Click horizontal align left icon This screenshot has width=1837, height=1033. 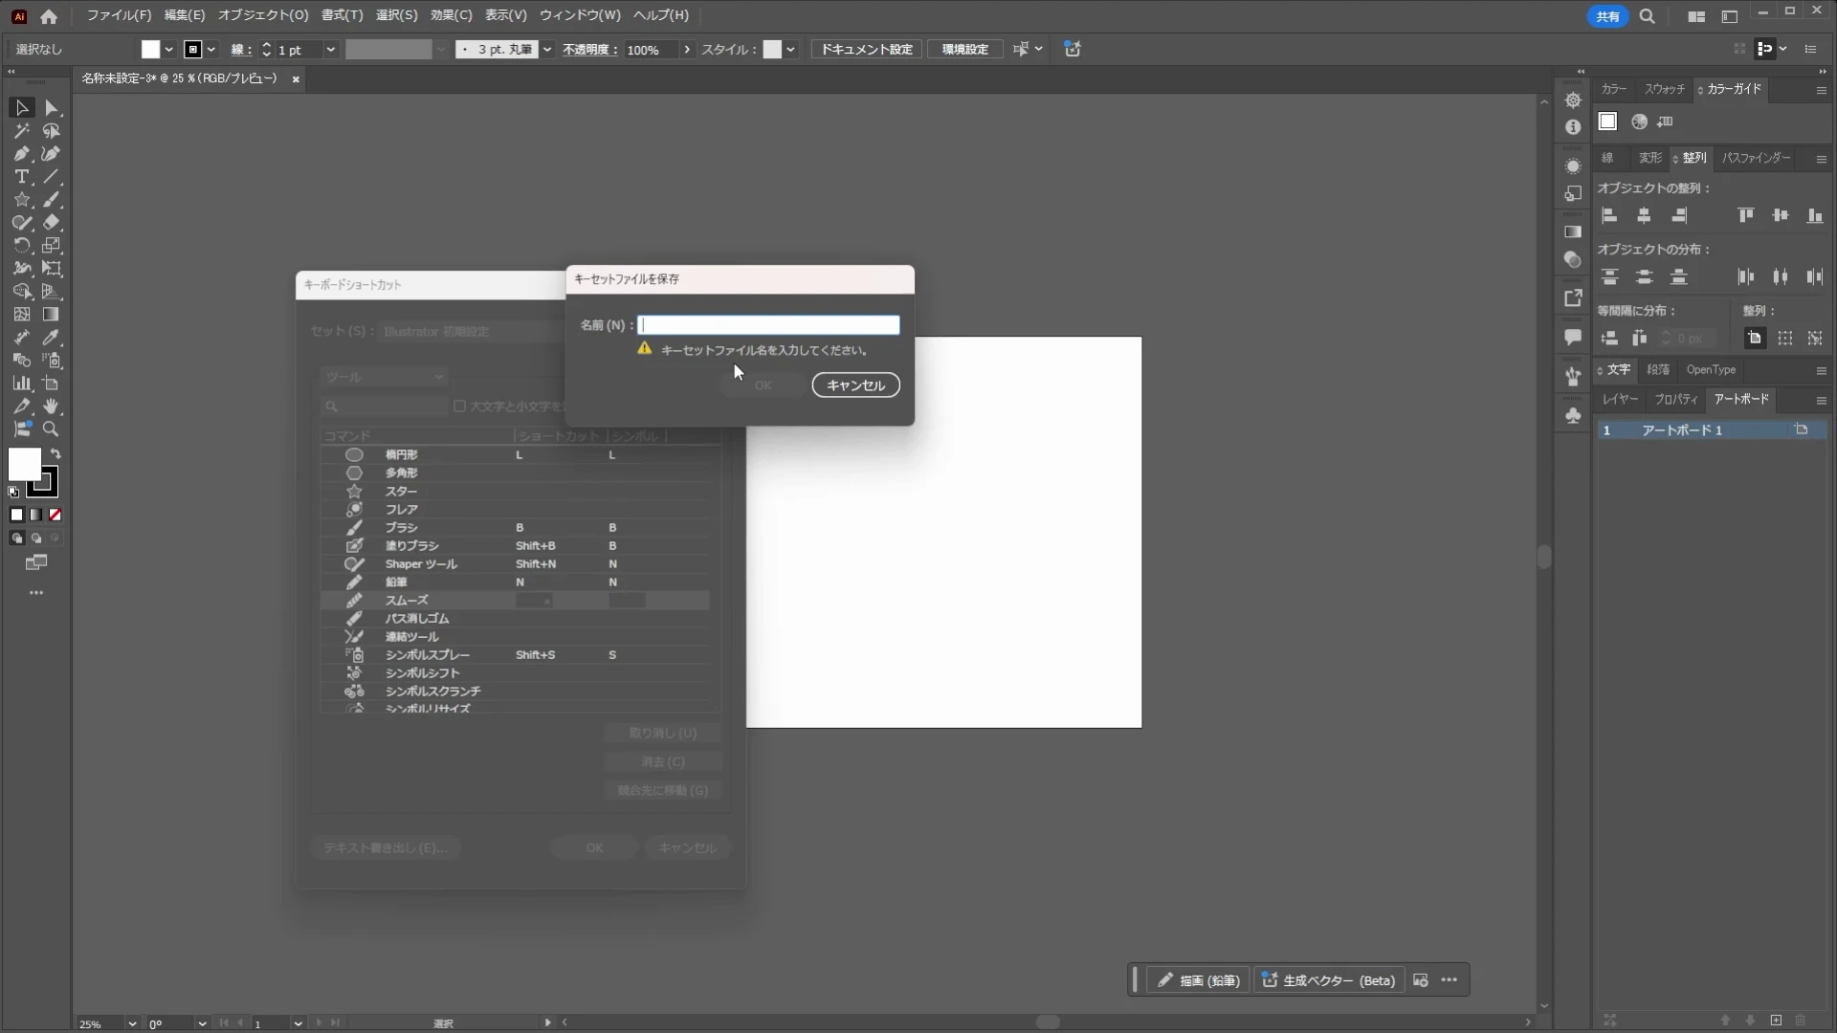pos(1609,216)
